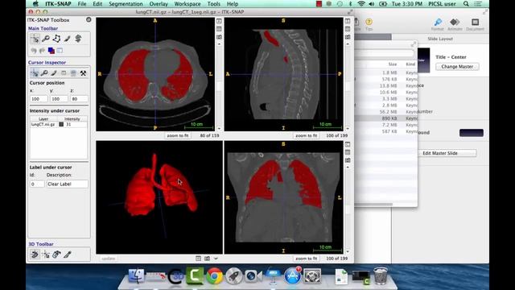Click the Spotlight search icon in menu bar

(466, 4)
